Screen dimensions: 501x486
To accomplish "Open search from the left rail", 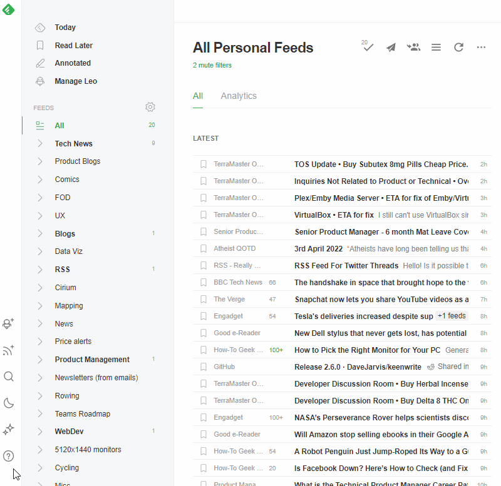I will (x=9, y=377).
